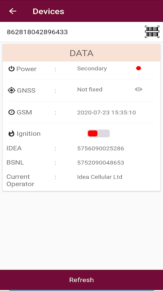
Task: Click the Devices title
Action: [49, 11]
